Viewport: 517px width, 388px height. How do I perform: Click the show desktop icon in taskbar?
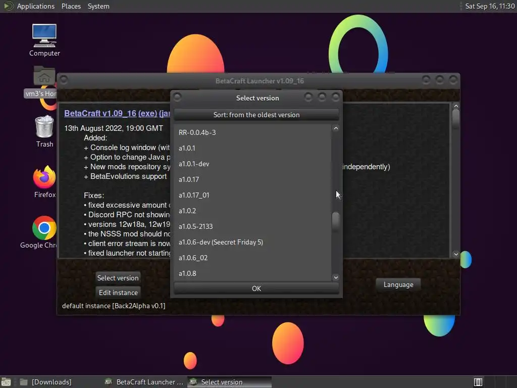pos(6,382)
